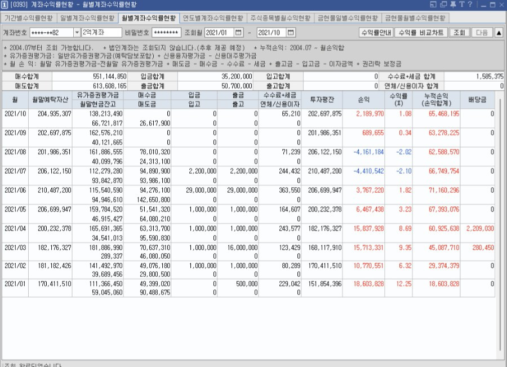Open 기간별수익률현황 tab

tap(29, 18)
